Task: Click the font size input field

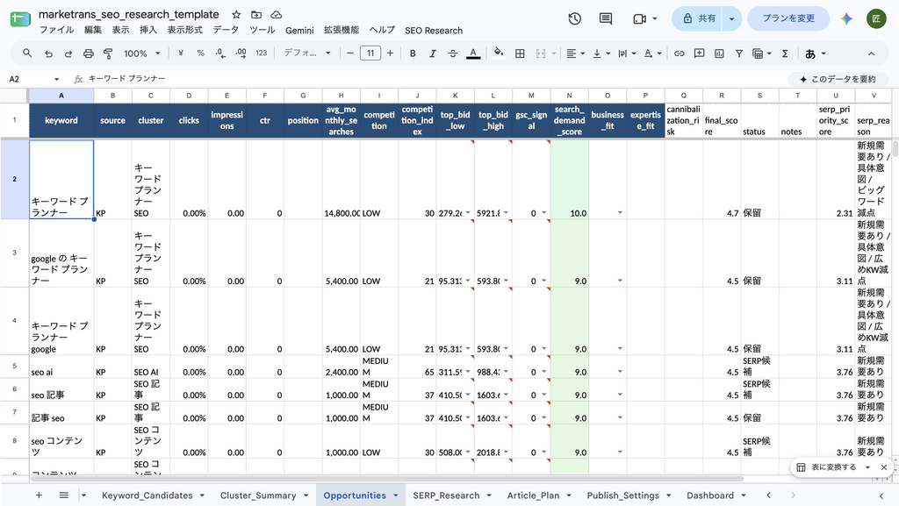Action: coord(370,53)
